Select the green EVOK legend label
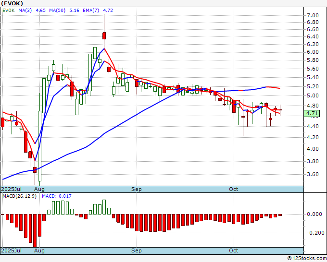Screen dimensions: 327x262 tap(9, 11)
